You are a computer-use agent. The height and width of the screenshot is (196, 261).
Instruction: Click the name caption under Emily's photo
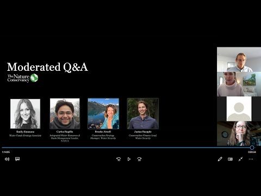click(26, 132)
